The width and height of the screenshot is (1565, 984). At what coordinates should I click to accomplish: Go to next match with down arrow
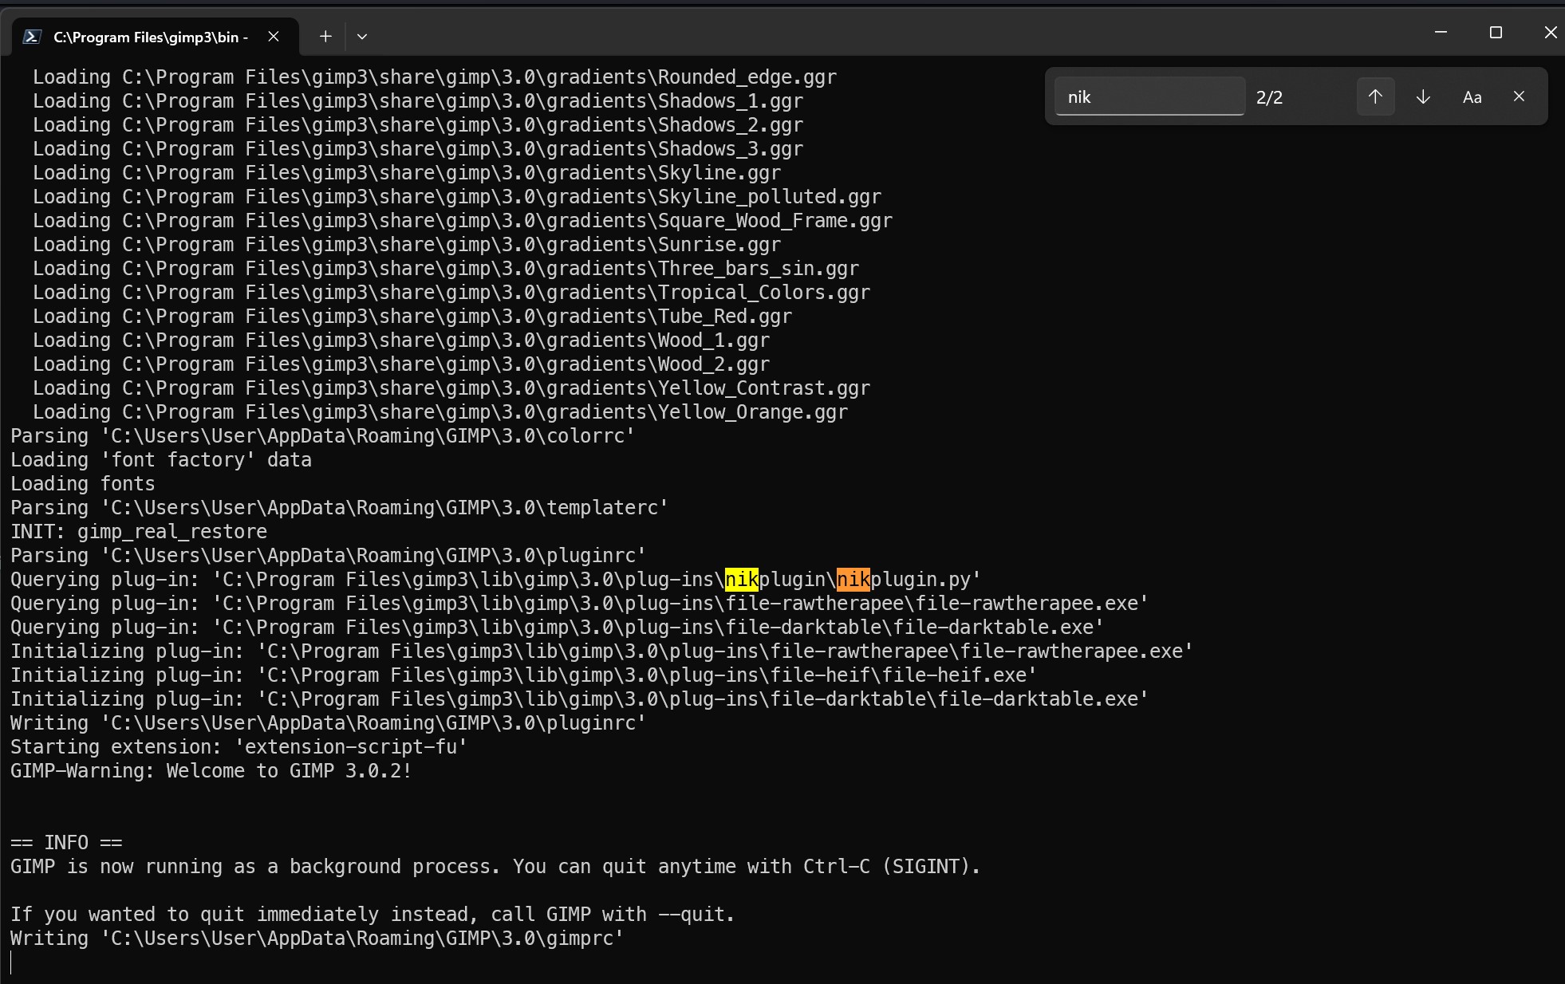click(1423, 96)
